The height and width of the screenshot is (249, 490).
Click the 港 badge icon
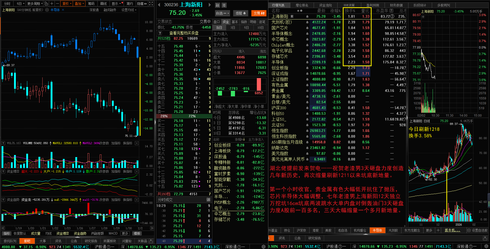point(224,5)
